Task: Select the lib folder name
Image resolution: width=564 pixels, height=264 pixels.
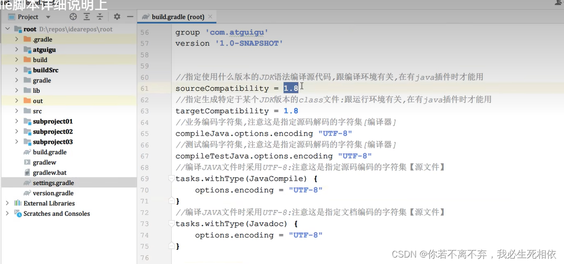Action: (x=36, y=91)
